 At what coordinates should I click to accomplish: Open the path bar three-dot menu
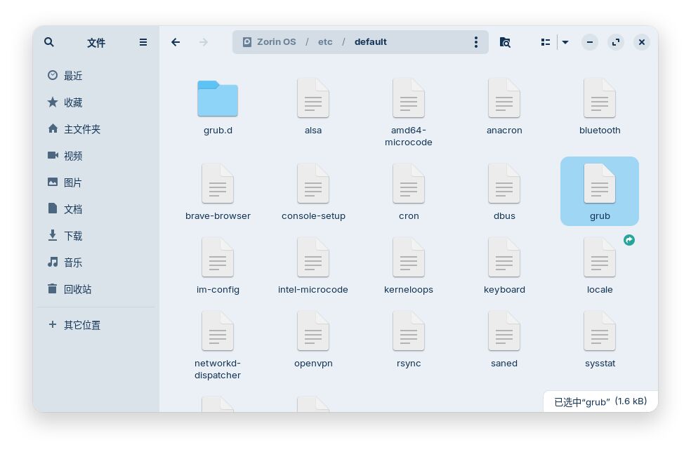[476, 42]
